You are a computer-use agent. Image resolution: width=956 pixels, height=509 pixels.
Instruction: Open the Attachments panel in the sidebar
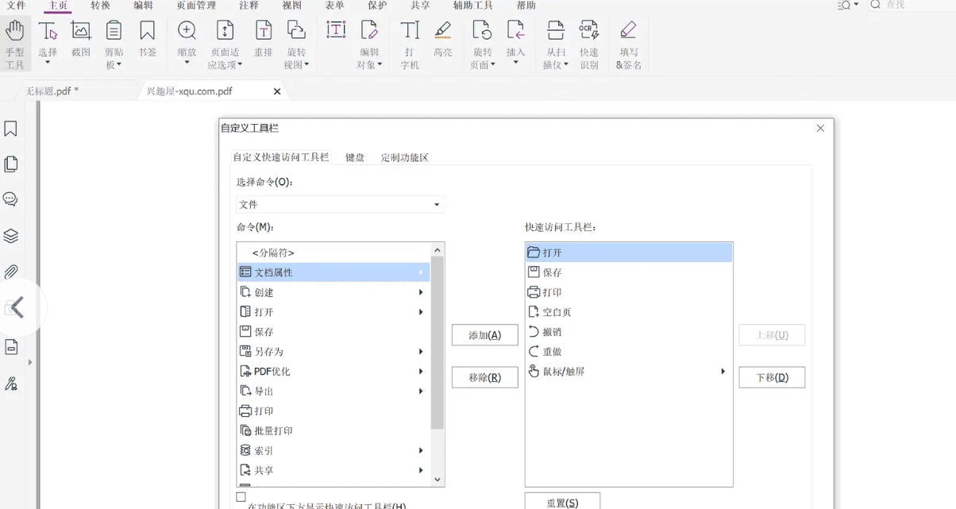coord(10,272)
